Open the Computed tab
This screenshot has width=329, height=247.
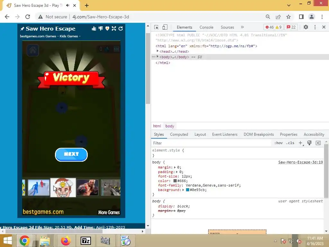click(179, 134)
